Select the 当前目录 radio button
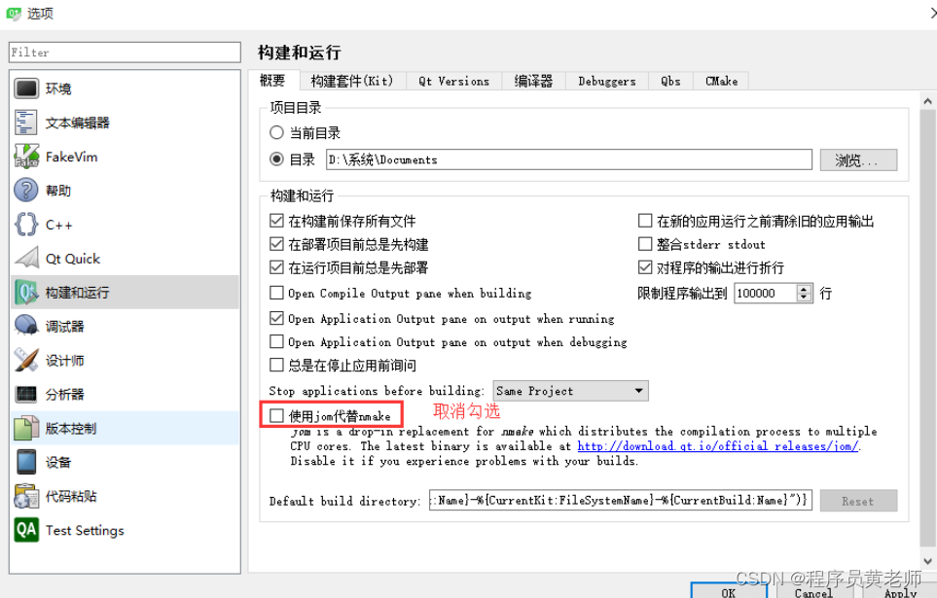This screenshot has width=937, height=598. (x=275, y=133)
